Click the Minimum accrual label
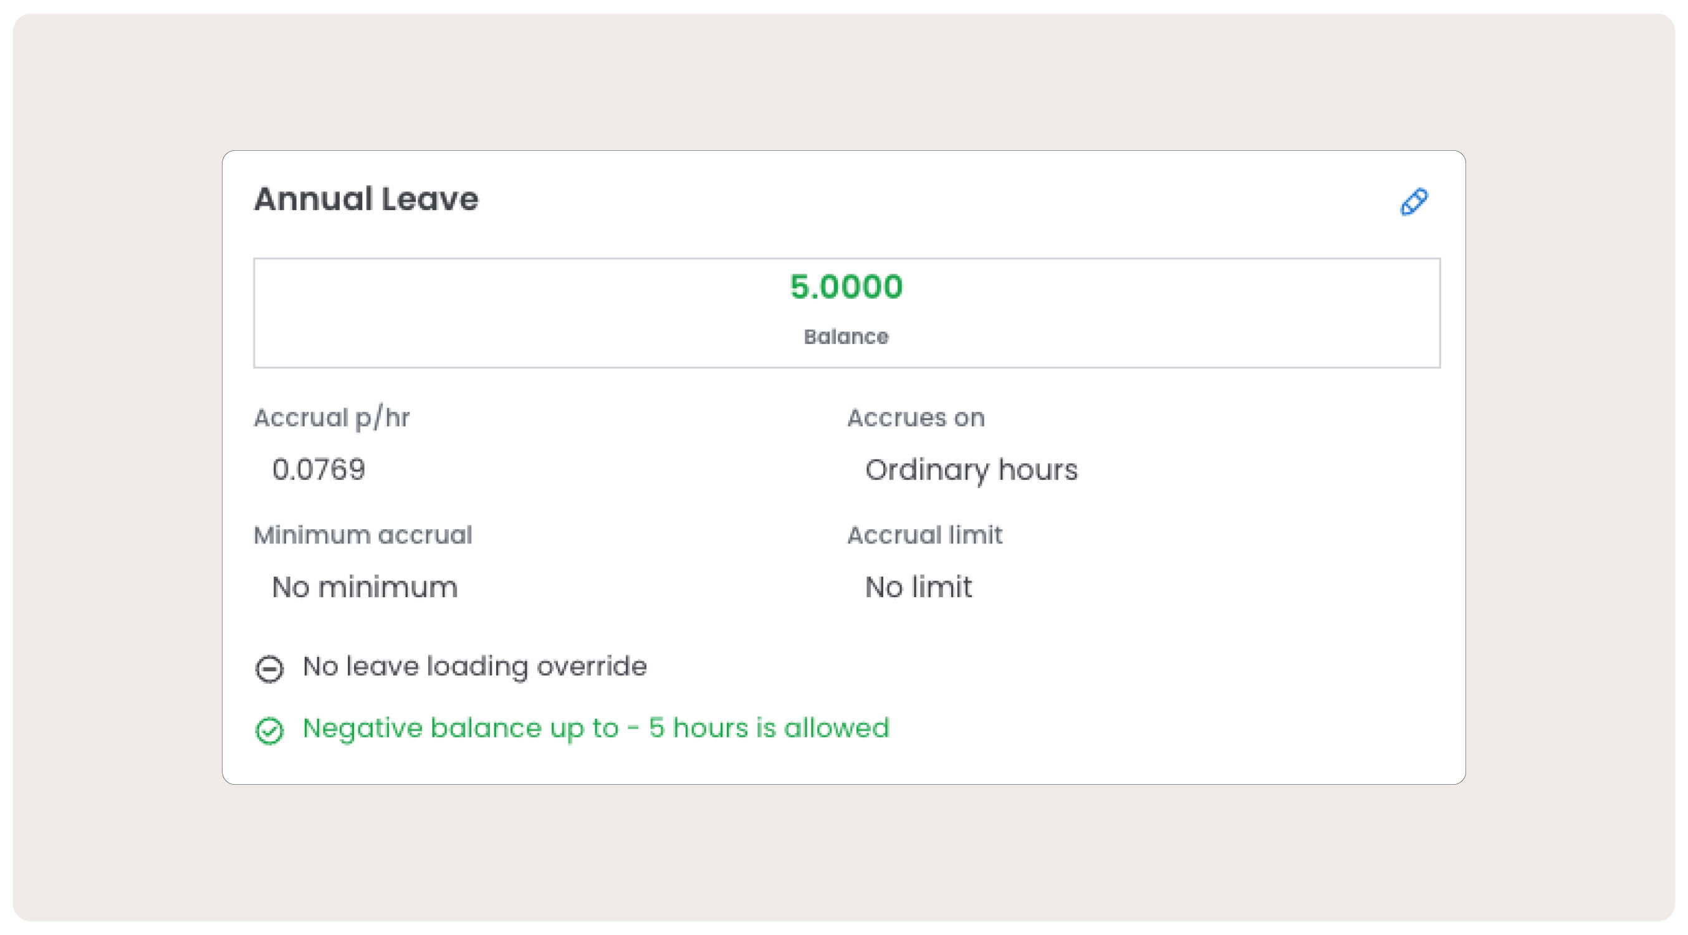 (363, 535)
